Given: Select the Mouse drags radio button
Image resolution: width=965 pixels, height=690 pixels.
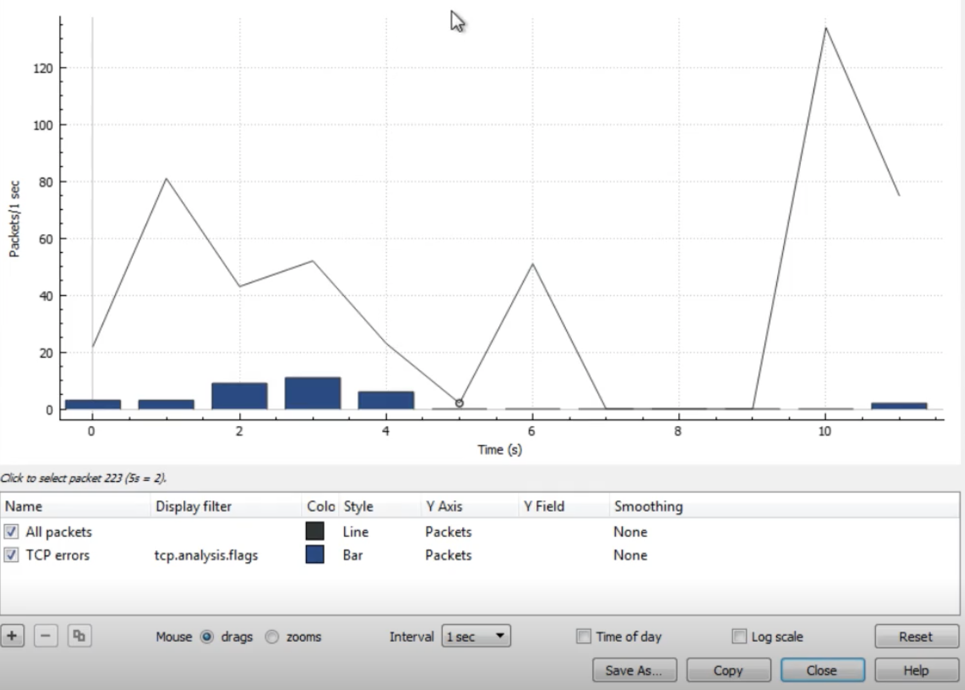Looking at the screenshot, I should click(x=207, y=637).
